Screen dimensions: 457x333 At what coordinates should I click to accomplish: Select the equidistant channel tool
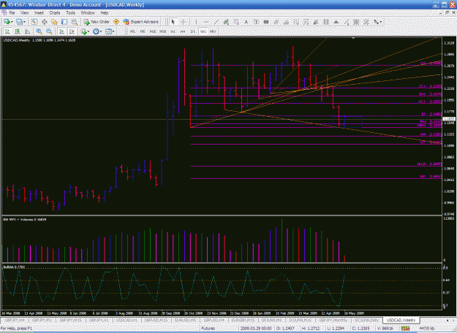coord(226,22)
